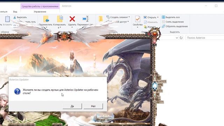
Task: Maximize the Explorer window
Action: pos(216,6)
